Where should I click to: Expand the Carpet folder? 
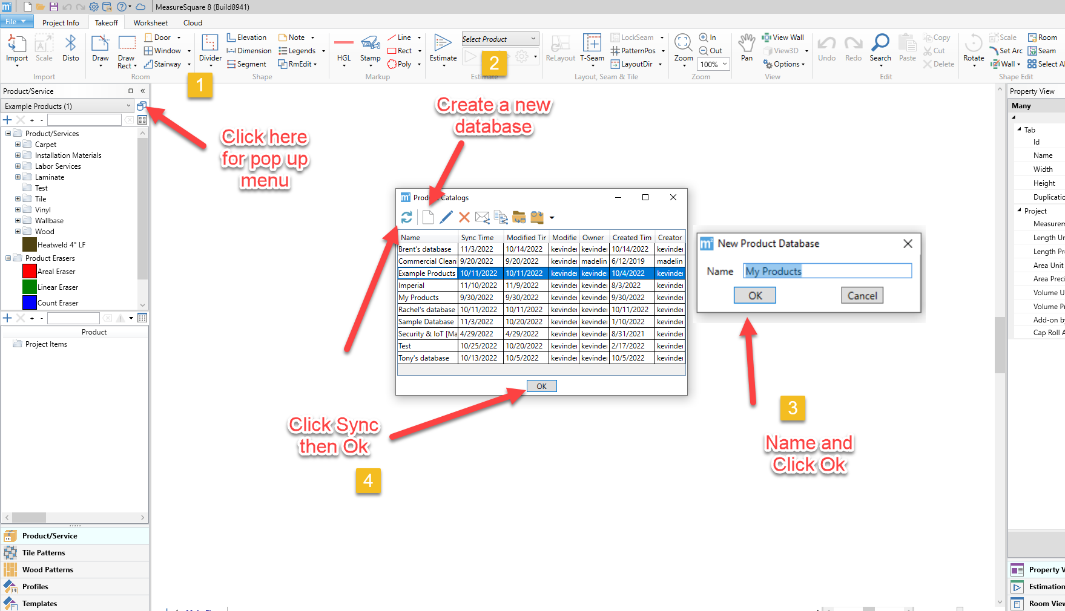[18, 145]
